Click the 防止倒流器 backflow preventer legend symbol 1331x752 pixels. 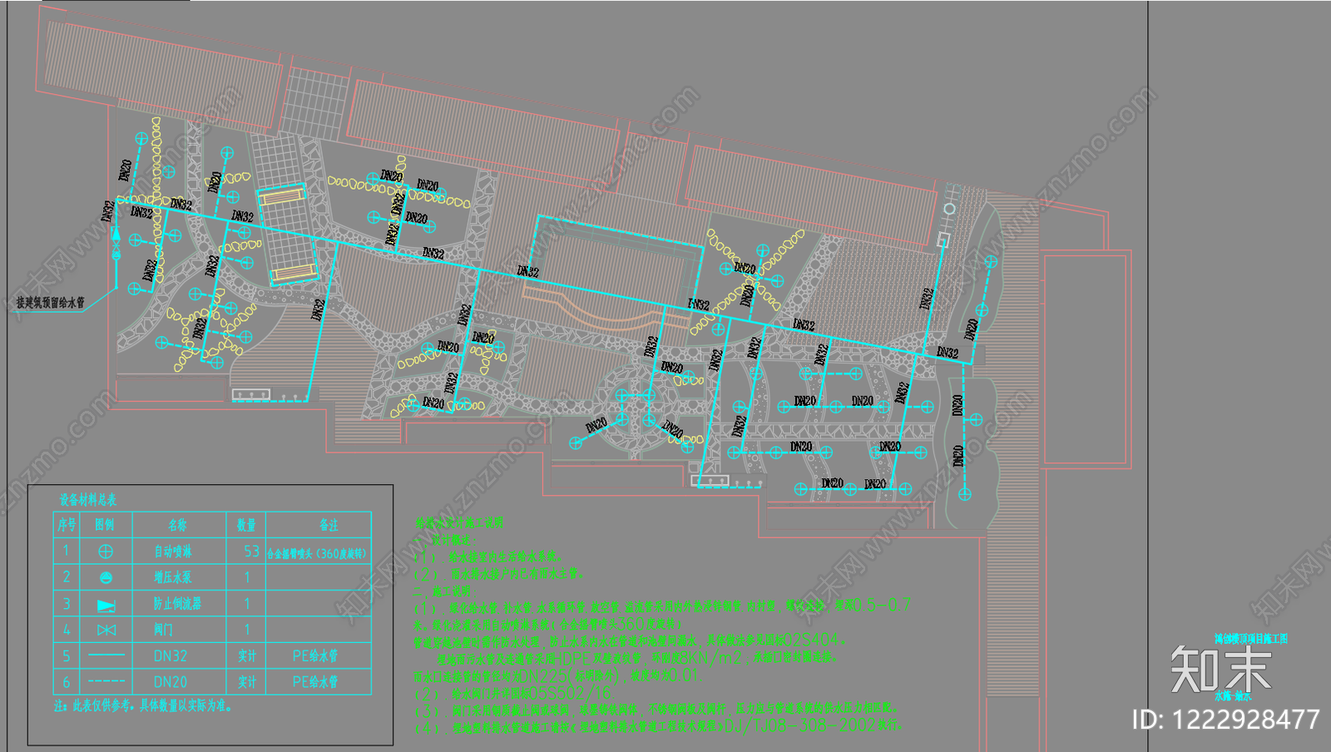106,604
